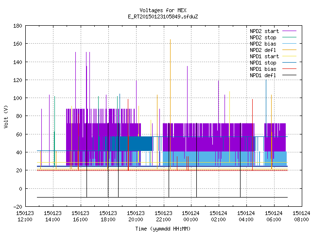The width and height of the screenshot is (311, 233).
Task: Select the NPD2 defl legend label
Action: [263, 50]
